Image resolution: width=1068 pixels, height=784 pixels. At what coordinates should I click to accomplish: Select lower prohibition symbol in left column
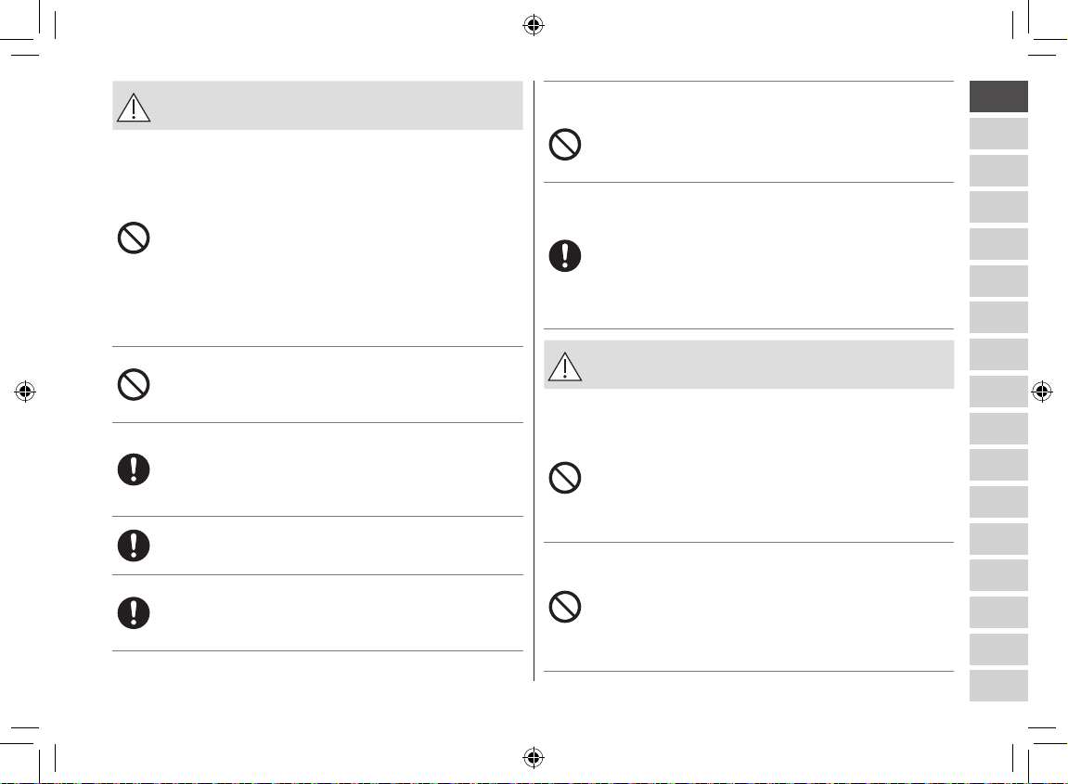(x=134, y=385)
